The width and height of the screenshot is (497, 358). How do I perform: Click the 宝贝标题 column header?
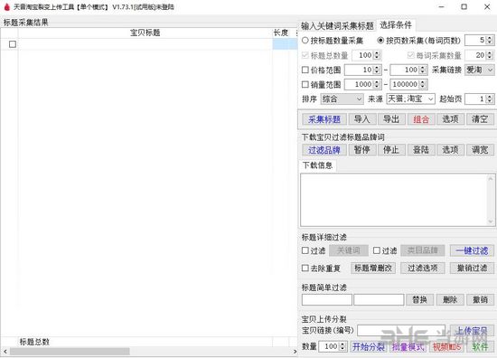[x=145, y=33]
